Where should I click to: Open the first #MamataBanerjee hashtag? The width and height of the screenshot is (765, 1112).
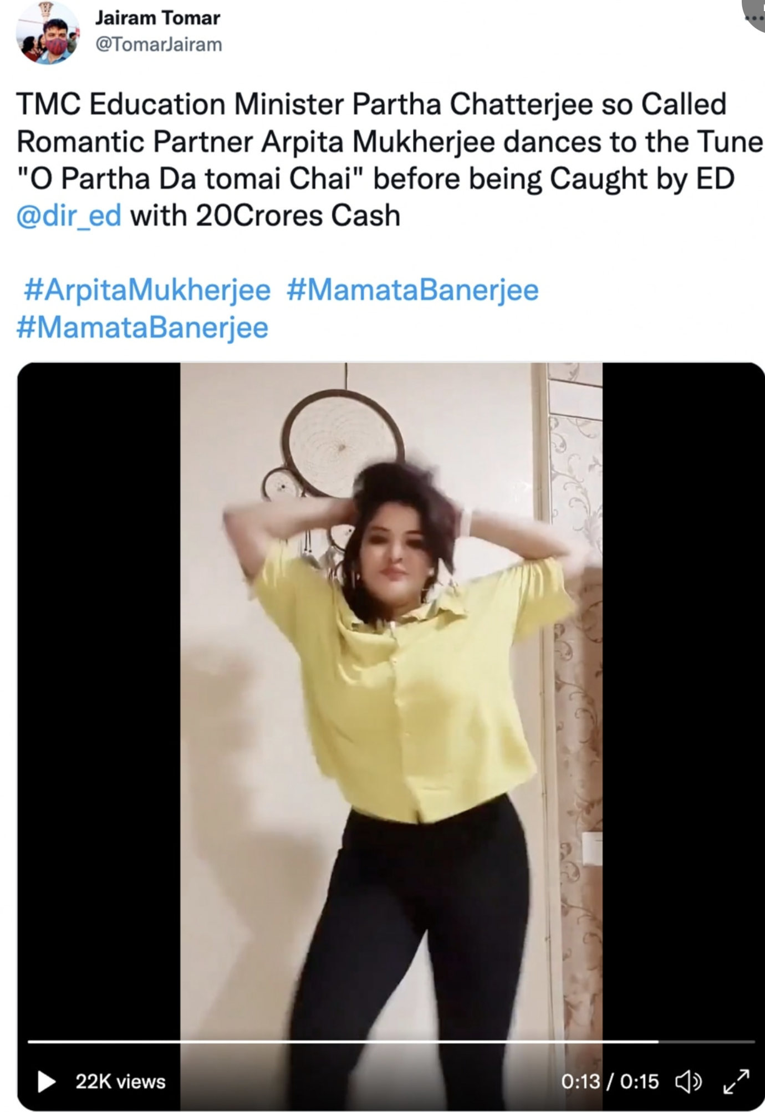412,290
